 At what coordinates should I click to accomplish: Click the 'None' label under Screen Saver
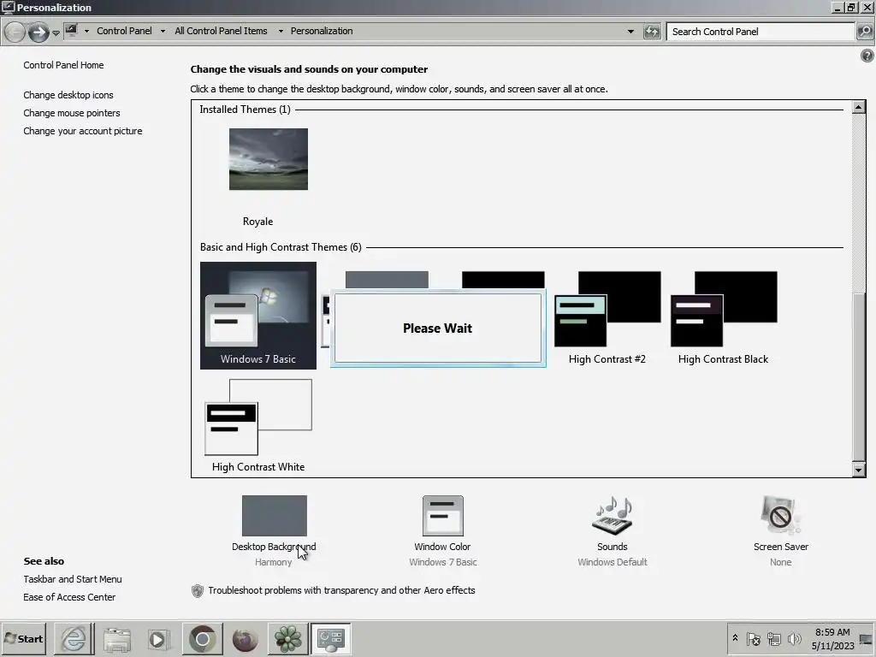[x=780, y=562]
